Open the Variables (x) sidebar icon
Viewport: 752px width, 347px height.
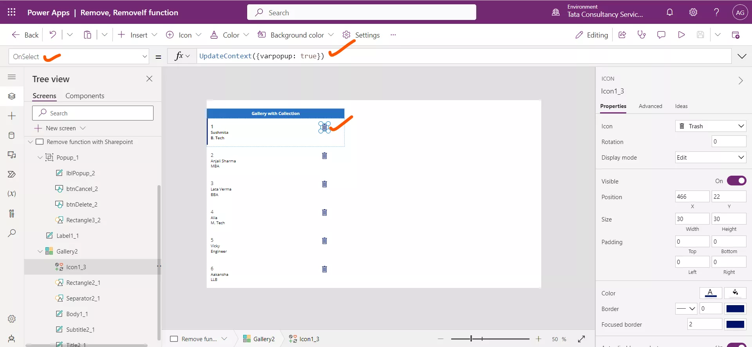click(x=12, y=194)
